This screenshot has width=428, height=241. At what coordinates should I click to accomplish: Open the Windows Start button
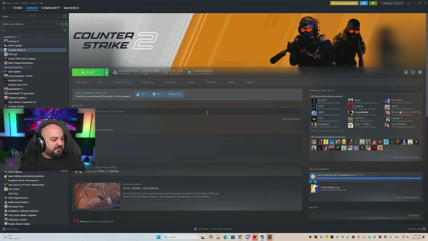(158, 237)
